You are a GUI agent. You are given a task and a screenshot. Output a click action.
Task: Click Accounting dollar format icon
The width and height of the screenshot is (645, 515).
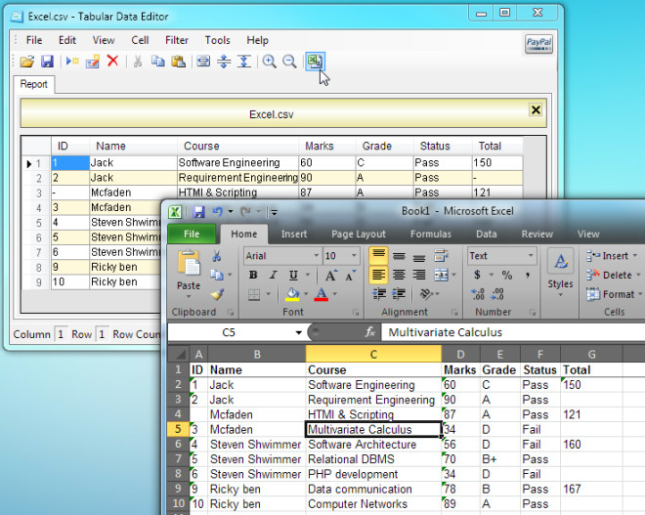coord(477,275)
